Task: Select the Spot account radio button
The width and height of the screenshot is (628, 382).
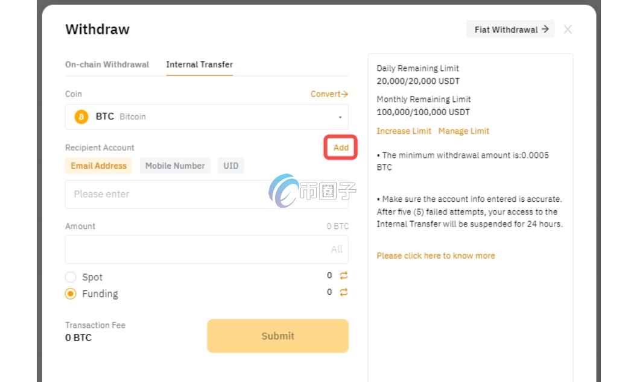Action: click(71, 277)
